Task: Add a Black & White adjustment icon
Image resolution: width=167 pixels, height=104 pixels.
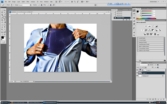Action: 153,30
